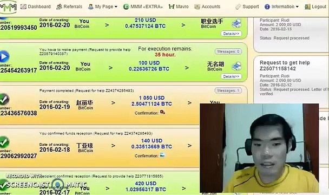Click order number 29062992027
329x195 pixels.
pyautogui.click(x=18, y=157)
